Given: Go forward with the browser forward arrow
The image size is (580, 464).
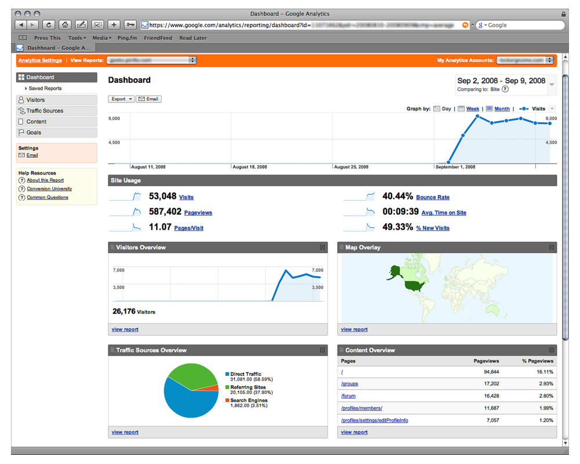Looking at the screenshot, I should pyautogui.click(x=32, y=25).
